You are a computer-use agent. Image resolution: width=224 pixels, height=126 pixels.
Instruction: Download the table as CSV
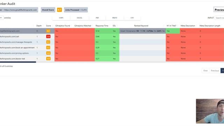click(x=132, y=18)
